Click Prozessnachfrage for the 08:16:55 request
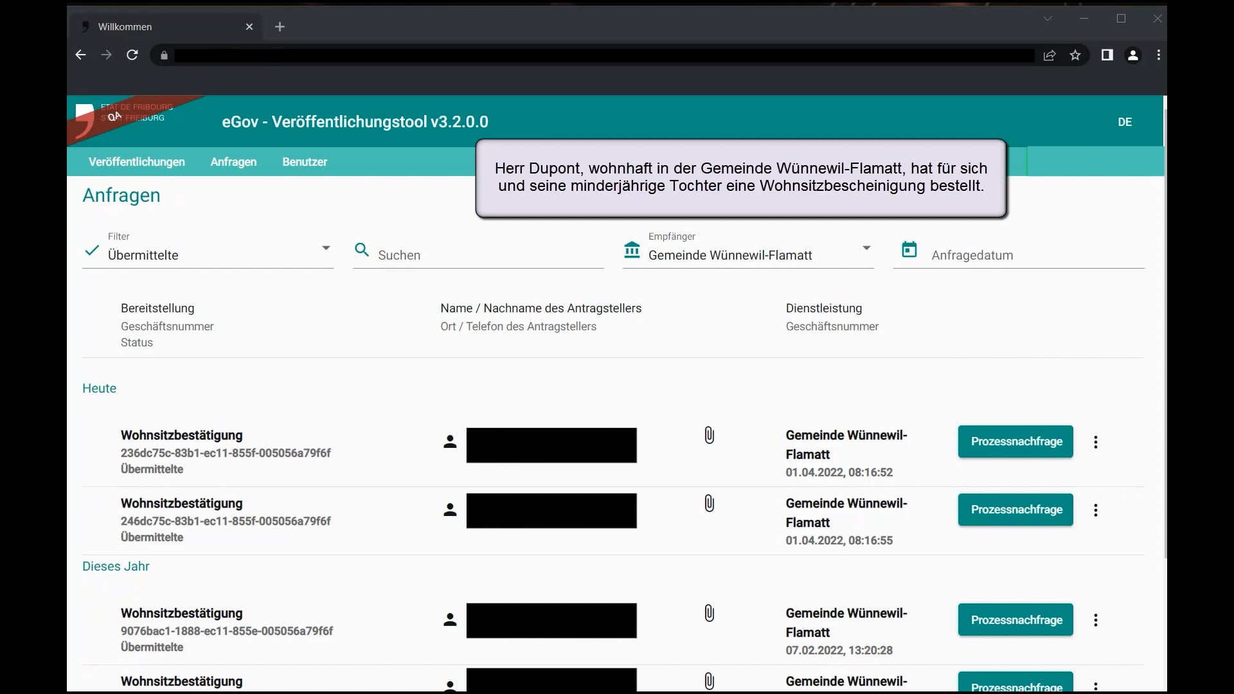 tap(1015, 510)
